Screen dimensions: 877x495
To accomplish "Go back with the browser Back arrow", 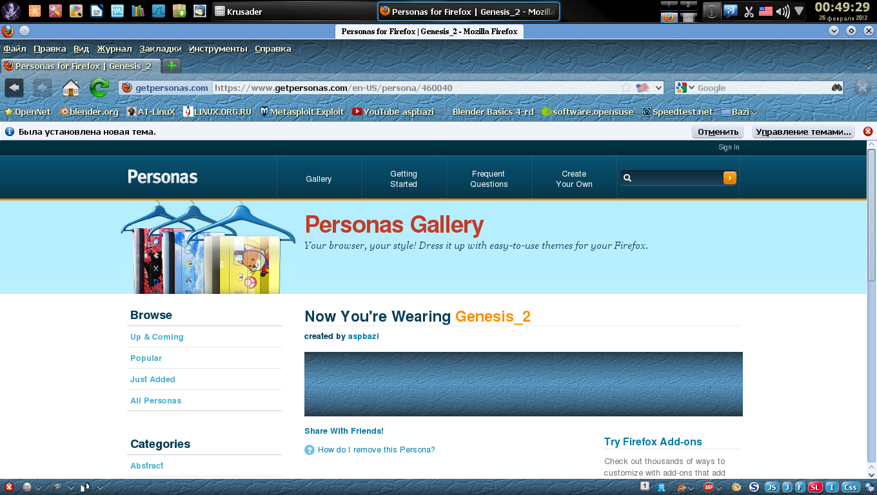I will (14, 88).
